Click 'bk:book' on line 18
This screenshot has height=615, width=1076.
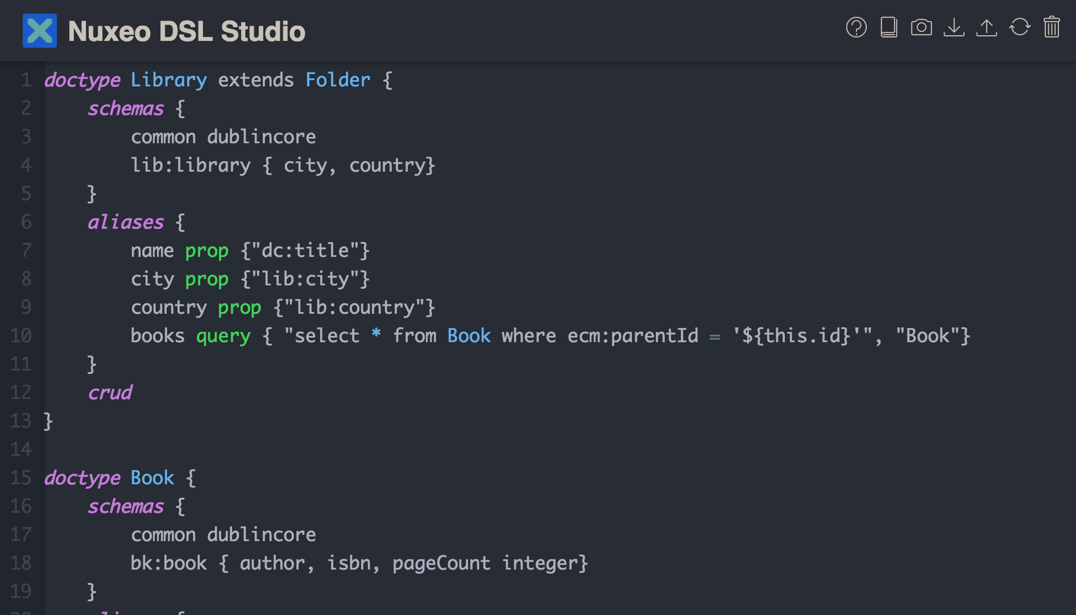coord(169,563)
